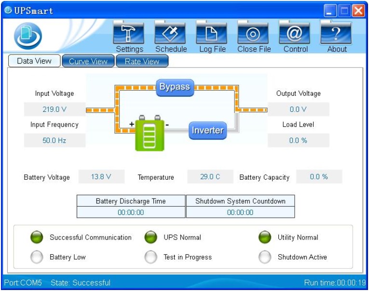This screenshot has height=291, width=369.
Task: Switch to the Curve View tab
Action: [x=88, y=61]
